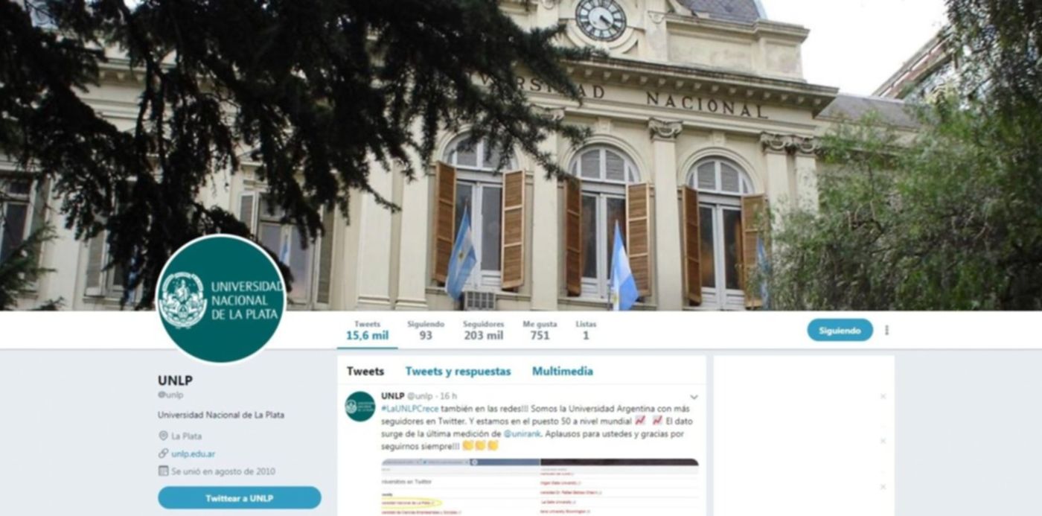The width and height of the screenshot is (1042, 516).
Task: Dismiss the second suggestion with its X
Action: (883, 441)
